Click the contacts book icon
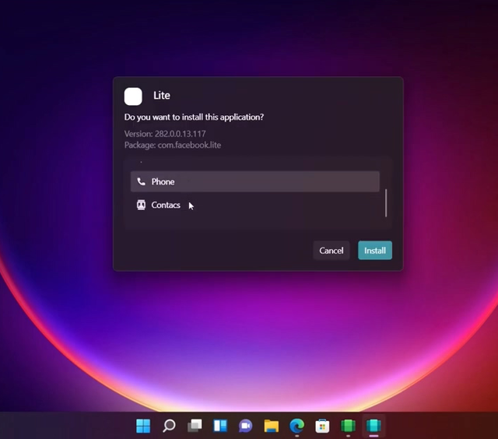The width and height of the screenshot is (498, 439). (x=141, y=205)
